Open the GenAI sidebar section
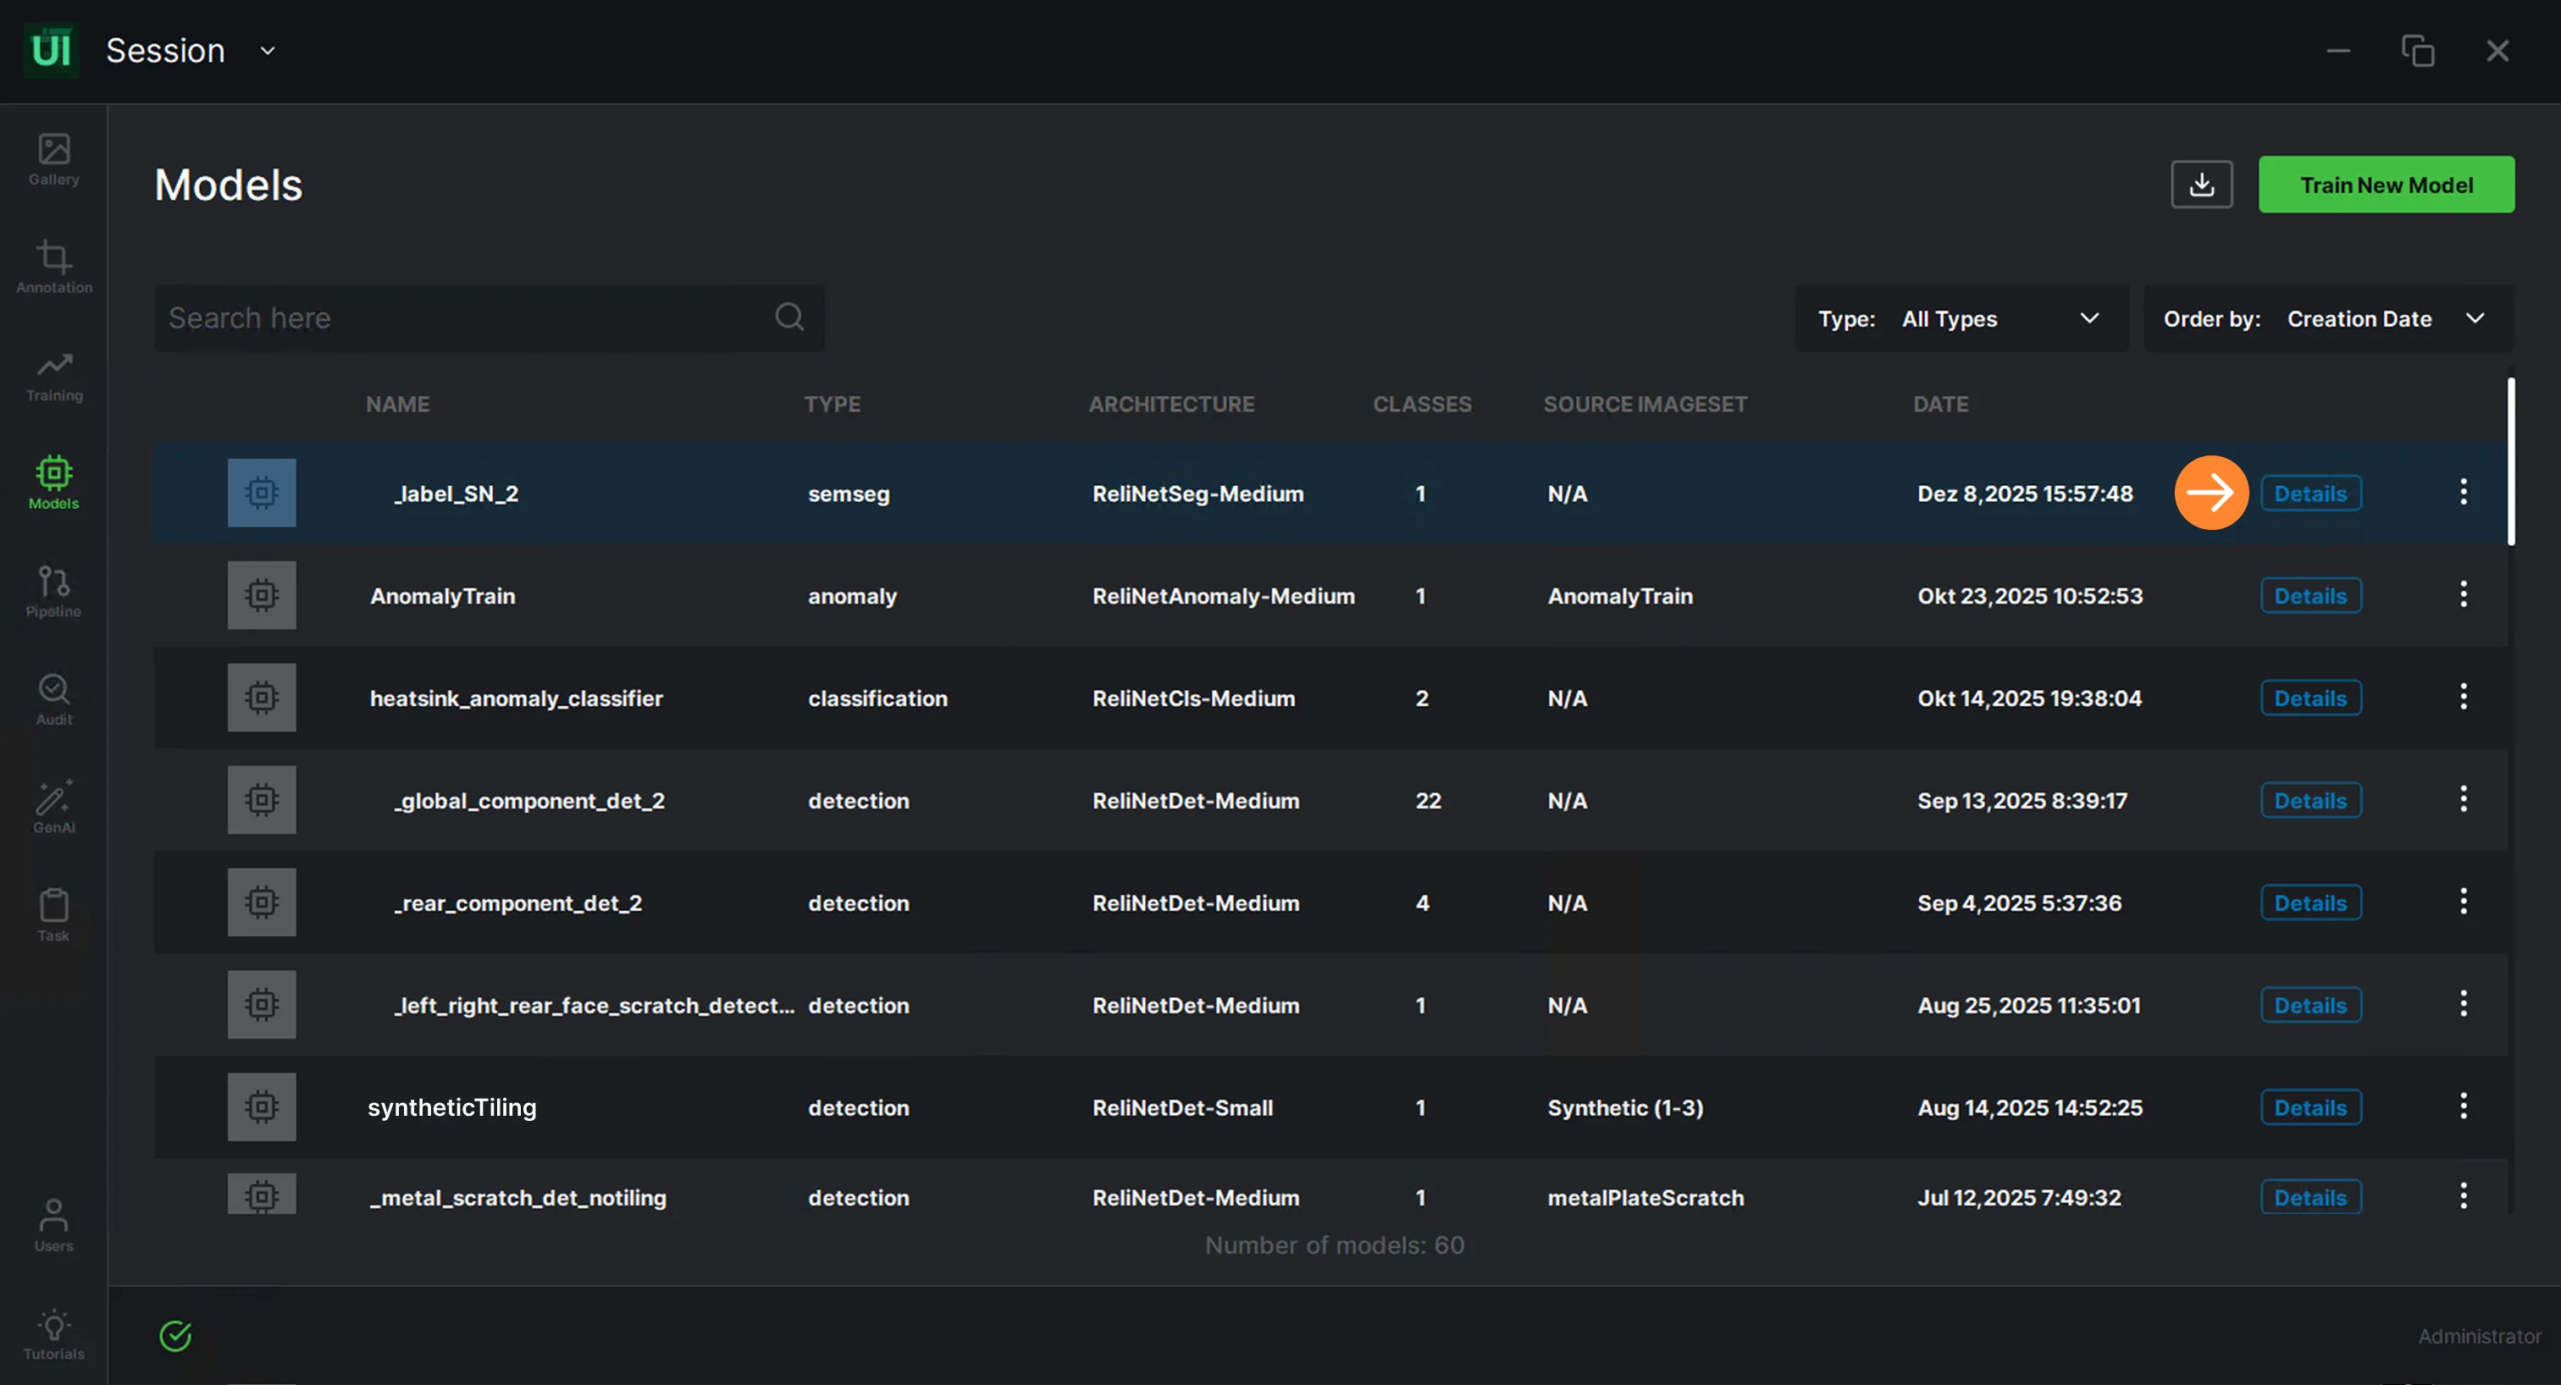Screen dimensions: 2561x1385 pyautogui.click(x=53, y=808)
